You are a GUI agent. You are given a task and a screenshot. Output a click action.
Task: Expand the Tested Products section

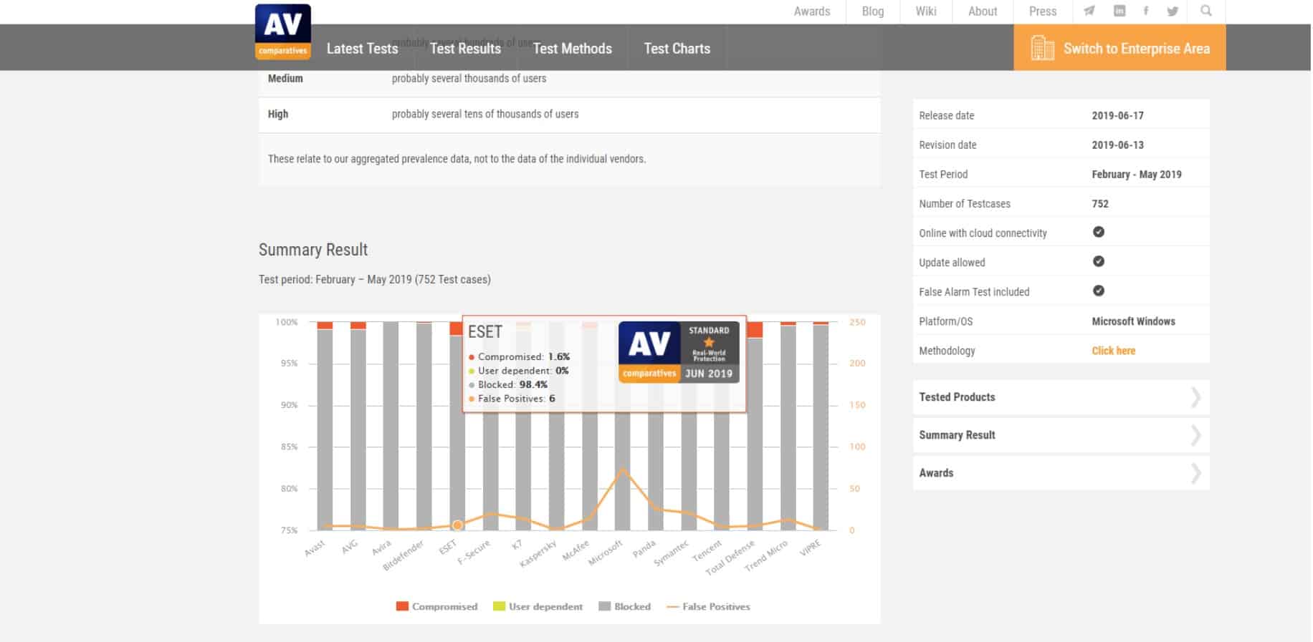coord(1061,397)
